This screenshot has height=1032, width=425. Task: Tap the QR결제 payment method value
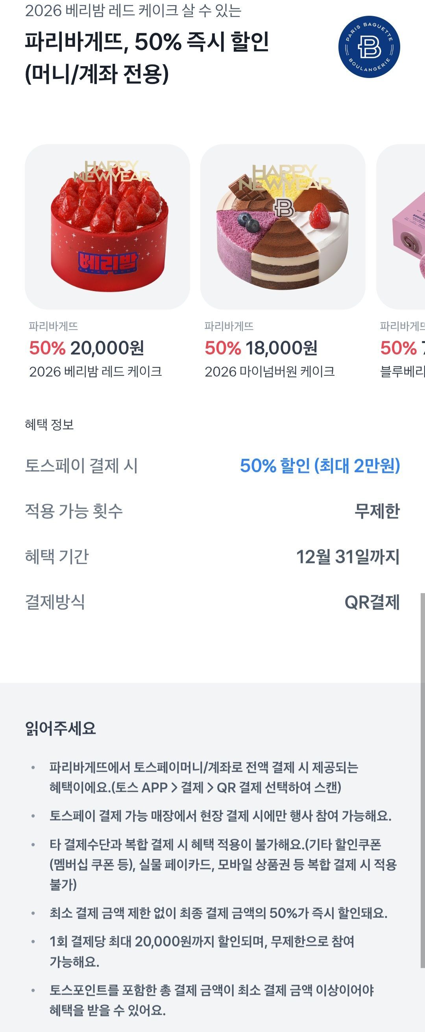click(x=372, y=602)
